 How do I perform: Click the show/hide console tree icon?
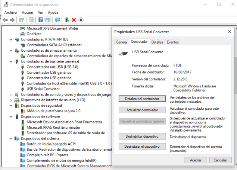(x=22, y=20)
